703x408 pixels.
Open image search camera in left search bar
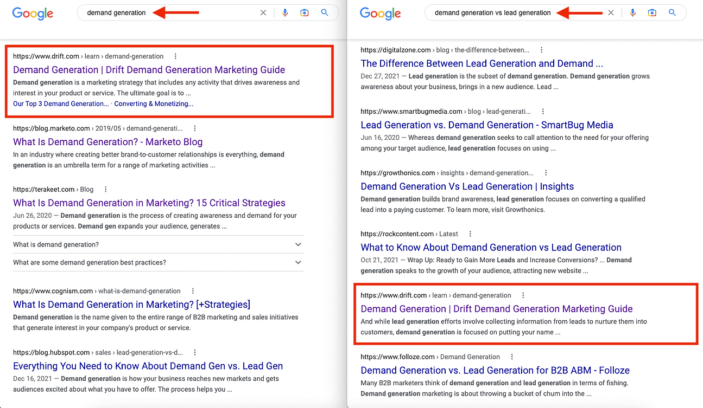pyautogui.click(x=305, y=12)
